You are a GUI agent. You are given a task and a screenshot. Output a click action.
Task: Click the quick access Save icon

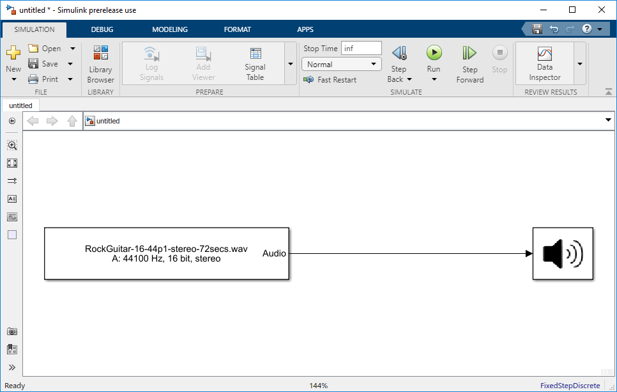(x=537, y=29)
